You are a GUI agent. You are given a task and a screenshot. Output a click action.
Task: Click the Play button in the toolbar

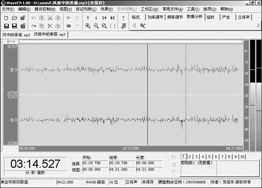69,18
